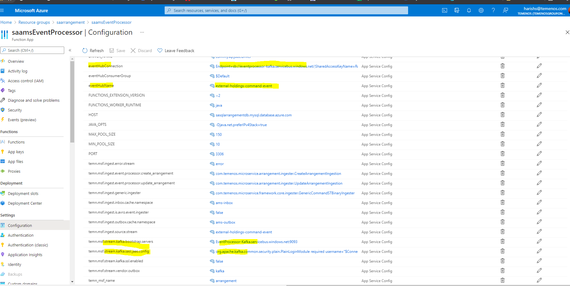Delete the MAX_POOL_SIZE setting

click(502, 134)
